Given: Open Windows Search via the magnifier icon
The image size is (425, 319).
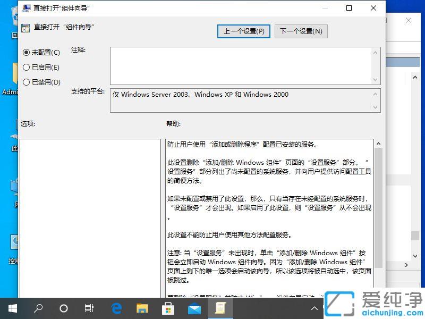Looking at the screenshot, I should coord(38,308).
